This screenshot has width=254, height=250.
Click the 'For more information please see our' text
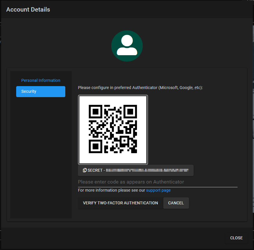coord(112,190)
